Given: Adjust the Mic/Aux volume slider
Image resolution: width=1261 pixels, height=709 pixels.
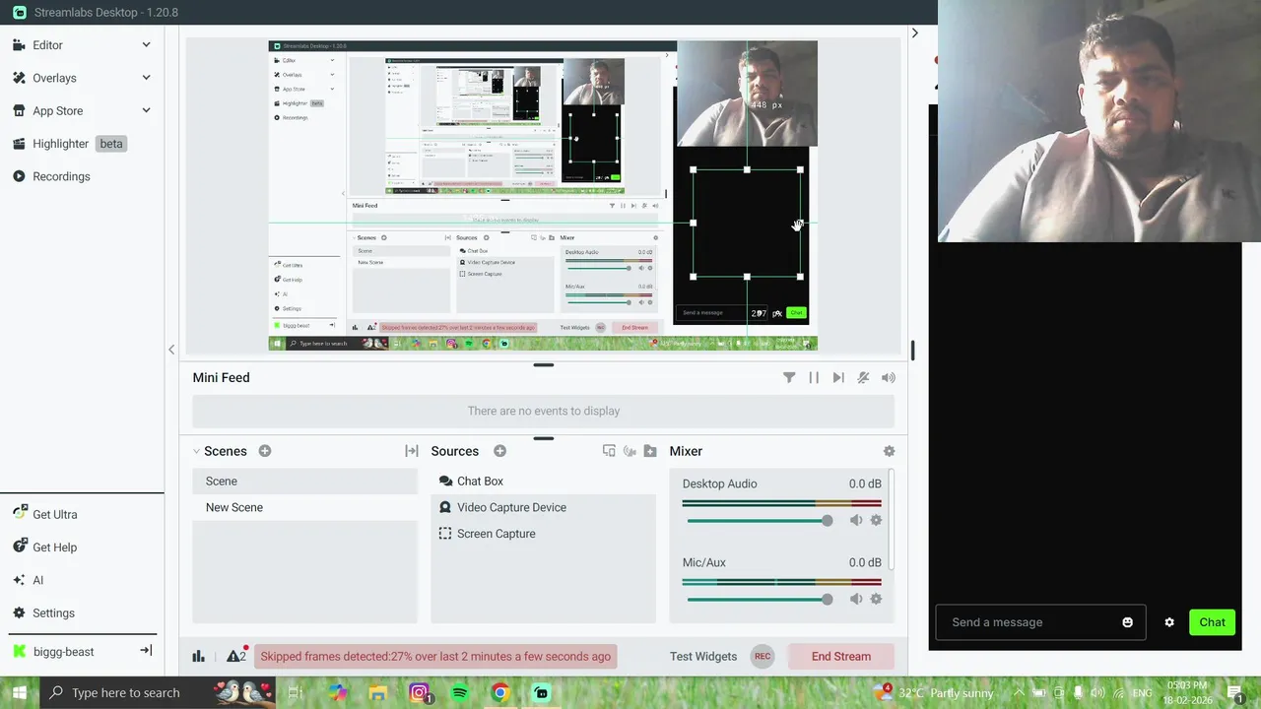Looking at the screenshot, I should pyautogui.click(x=759, y=599).
